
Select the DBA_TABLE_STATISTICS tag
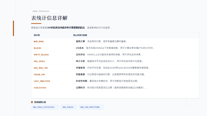pos(45,107)
